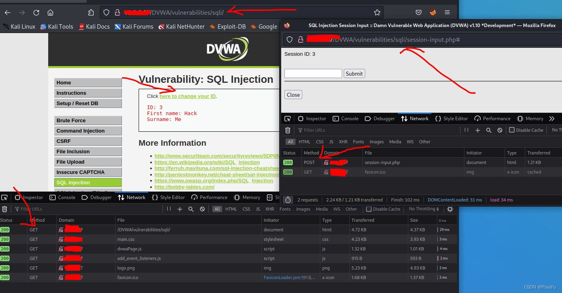
Task: Toggle the Fonts filter in popup devtools
Action: pos(358,142)
